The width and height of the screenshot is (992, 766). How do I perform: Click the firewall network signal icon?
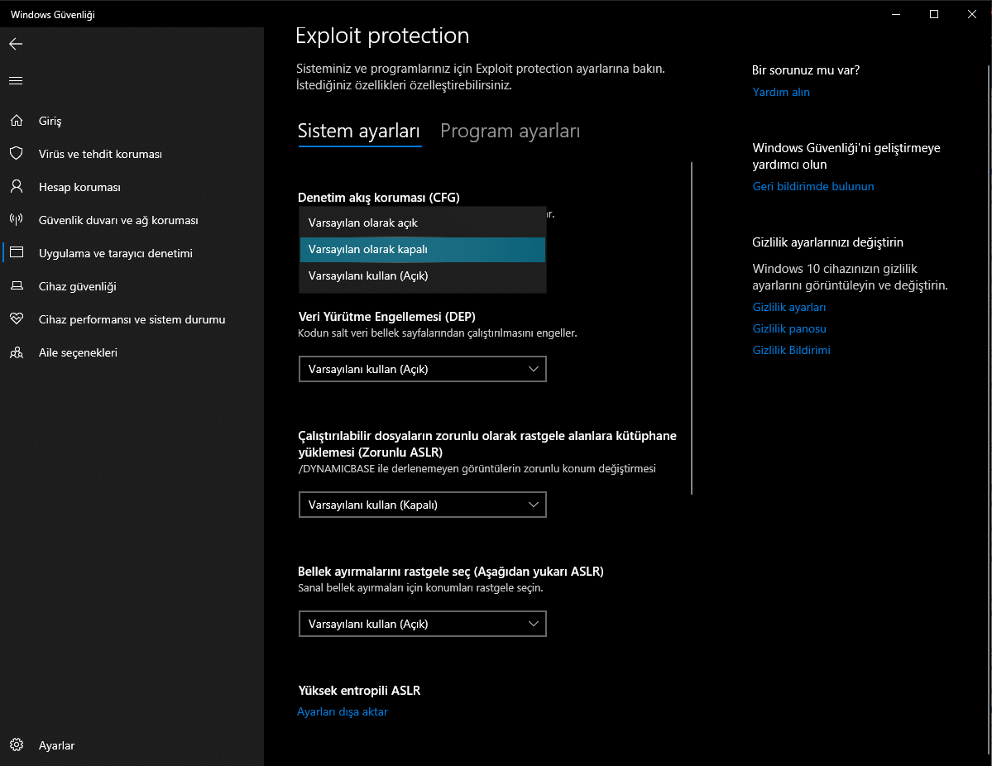[16, 220]
